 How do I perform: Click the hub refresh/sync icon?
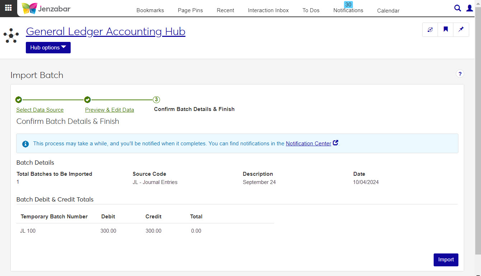(x=430, y=30)
